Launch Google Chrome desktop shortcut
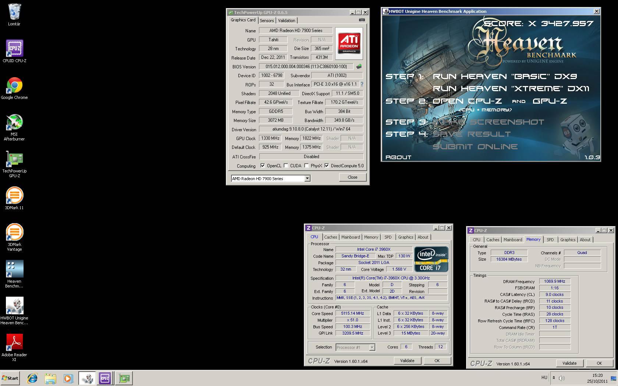Viewport: 618px width, 386px height. (14, 88)
